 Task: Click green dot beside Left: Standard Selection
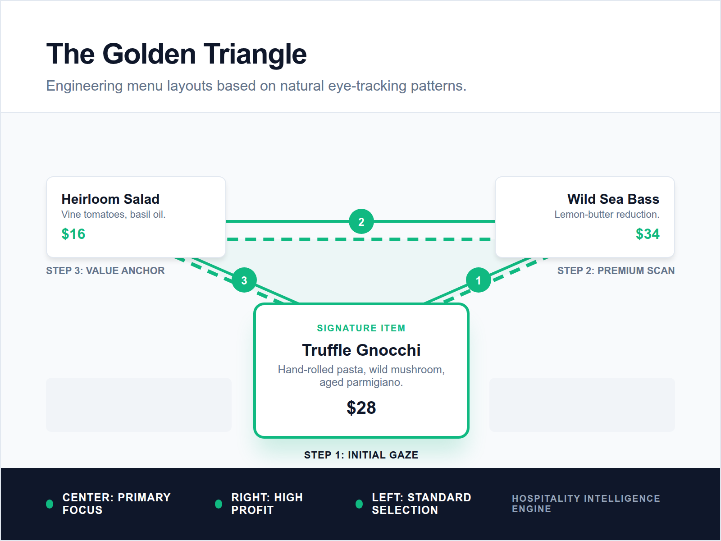359,504
